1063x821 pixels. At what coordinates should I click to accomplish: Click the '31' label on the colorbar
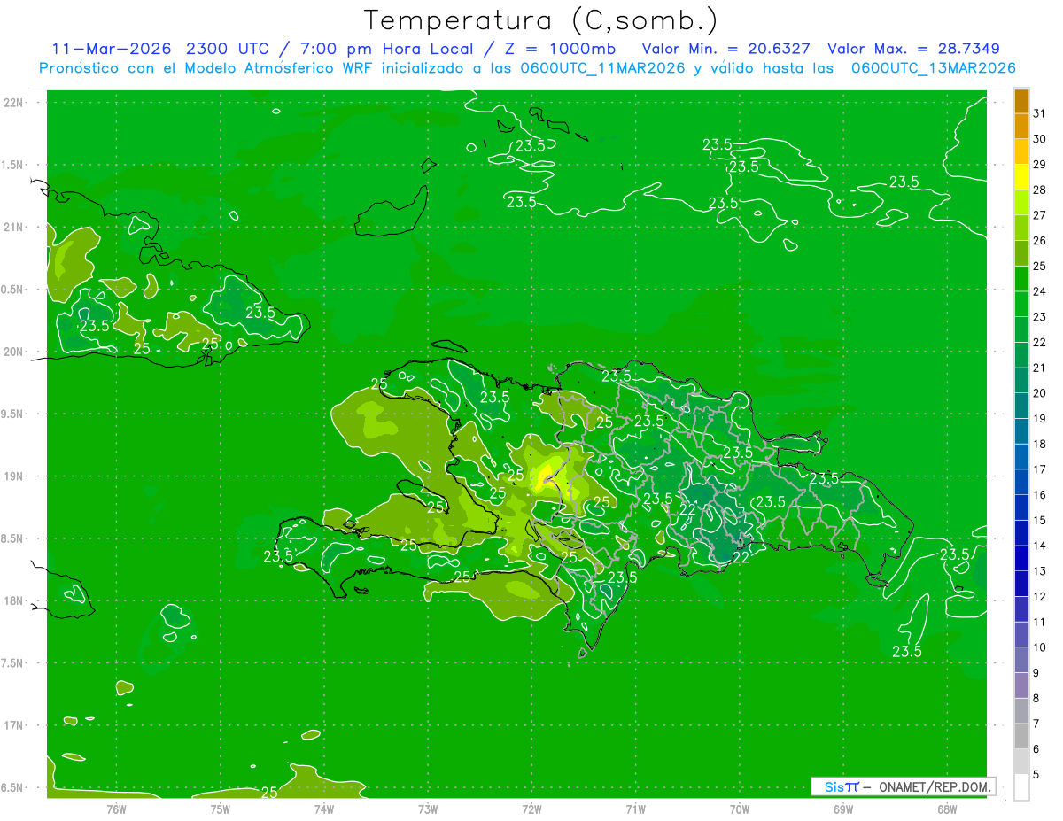1039,114
